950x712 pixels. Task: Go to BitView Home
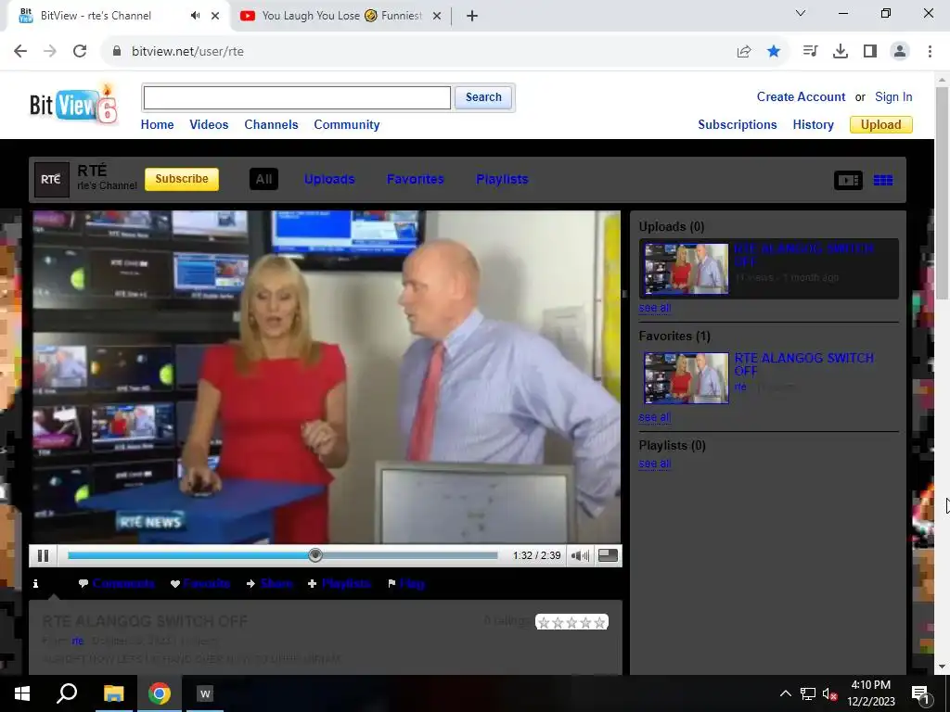158,125
